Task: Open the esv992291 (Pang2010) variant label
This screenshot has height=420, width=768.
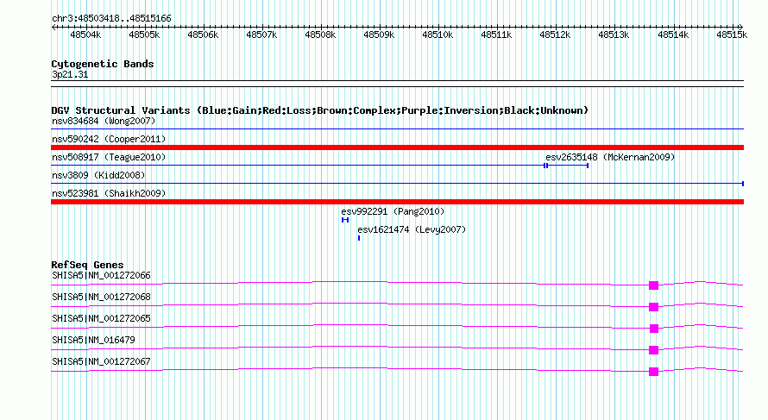Action: 393,211
